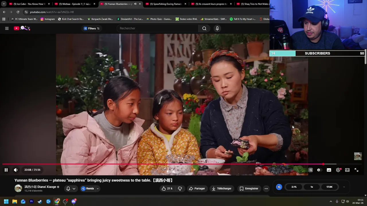The height and width of the screenshot is (206, 367).
Task: Go back with the browser back arrow
Action: click(4, 12)
